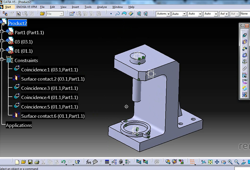The width and height of the screenshot is (250, 170).
Task: Click the Print icon in bottom toolbar
Action: pyautogui.click(x=36, y=162)
